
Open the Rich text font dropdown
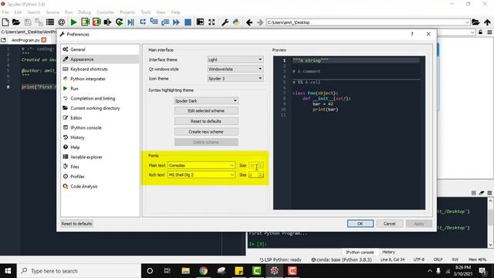click(201, 175)
